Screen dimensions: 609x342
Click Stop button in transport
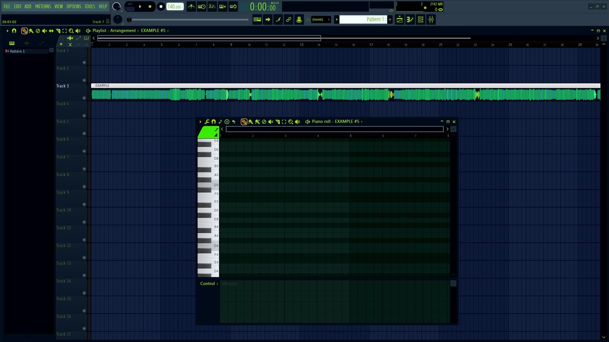[150, 6]
